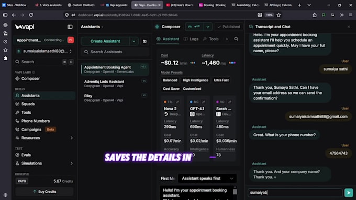The image size is (356, 200).
Task: Choose the High Intelligence preset
Action: click(195, 80)
